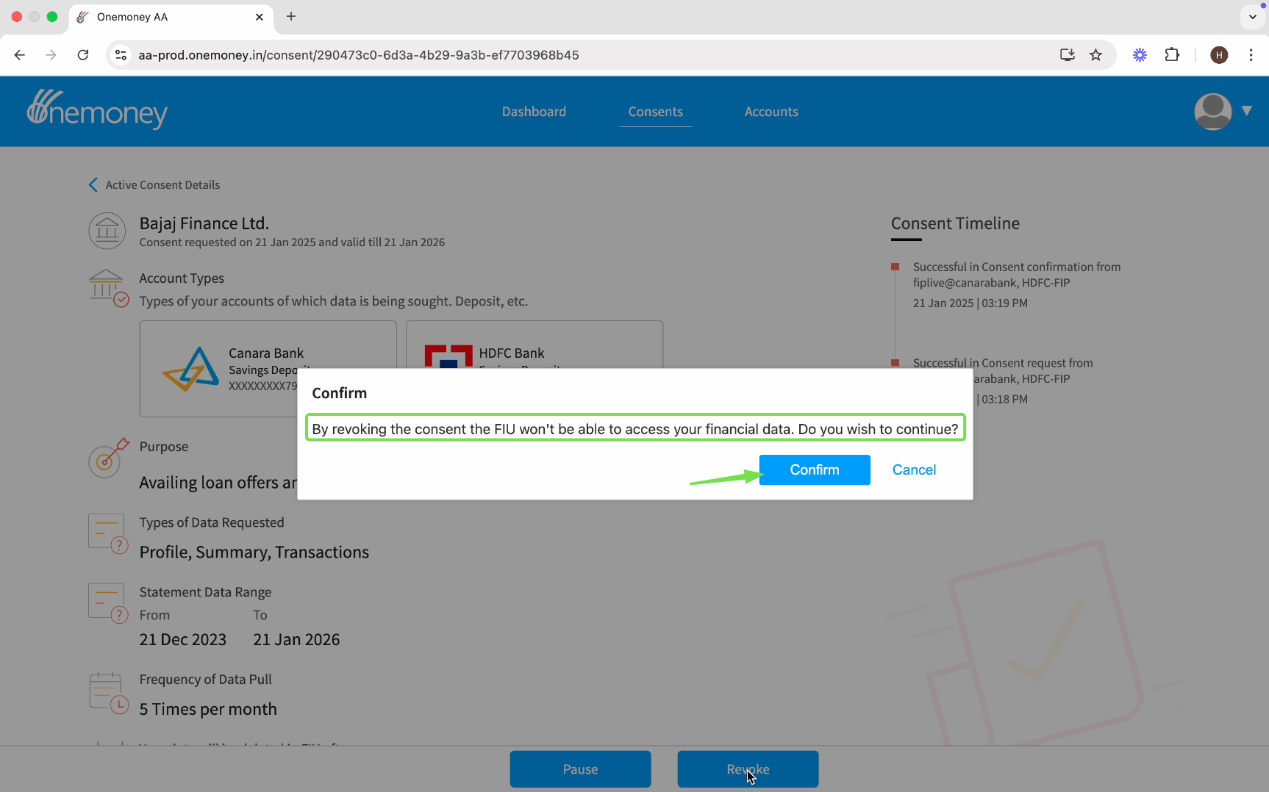Click the Types of Data Requested icon
The image size is (1269, 792).
pyautogui.click(x=108, y=534)
